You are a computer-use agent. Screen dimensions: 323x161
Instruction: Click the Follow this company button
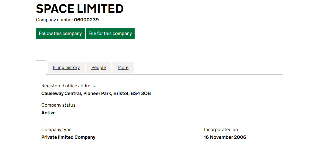pyautogui.click(x=60, y=33)
